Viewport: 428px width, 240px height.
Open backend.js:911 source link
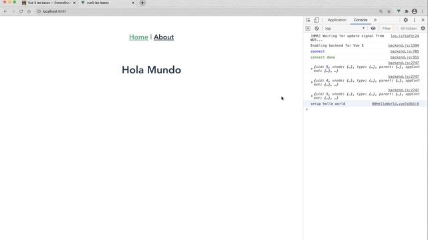click(x=405, y=57)
